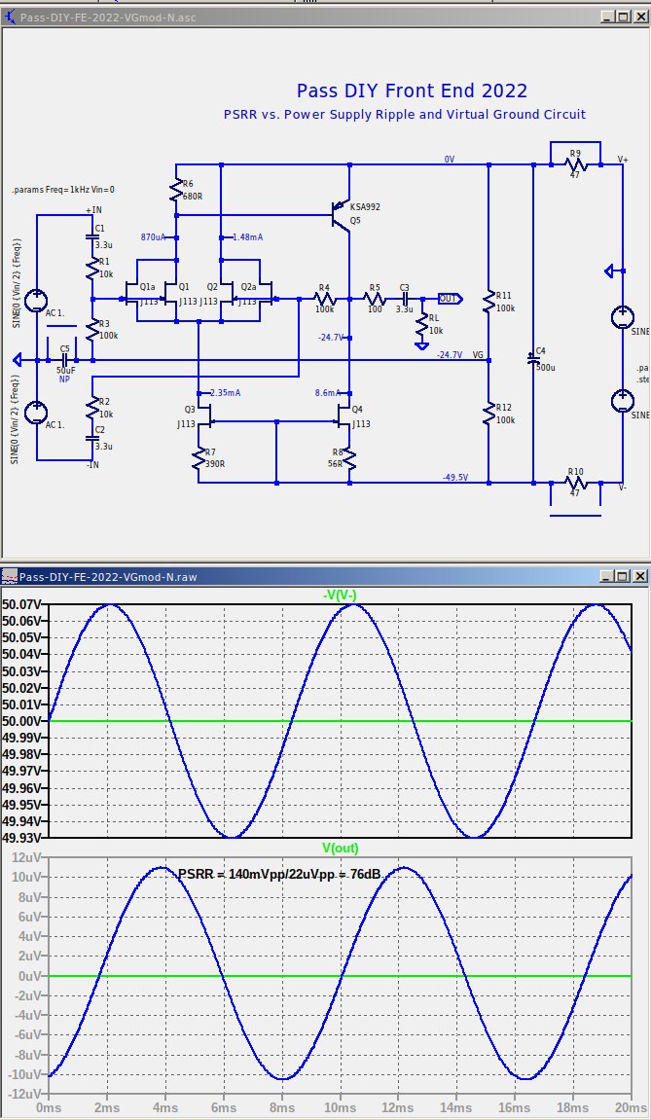Click the VG net label
The width and height of the screenshot is (651, 1120).
(478, 355)
